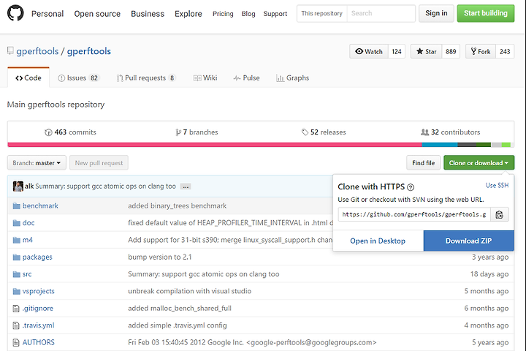Screen dimensions: 526x351
Task: Open the Pull requests tab
Action: tap(146, 78)
